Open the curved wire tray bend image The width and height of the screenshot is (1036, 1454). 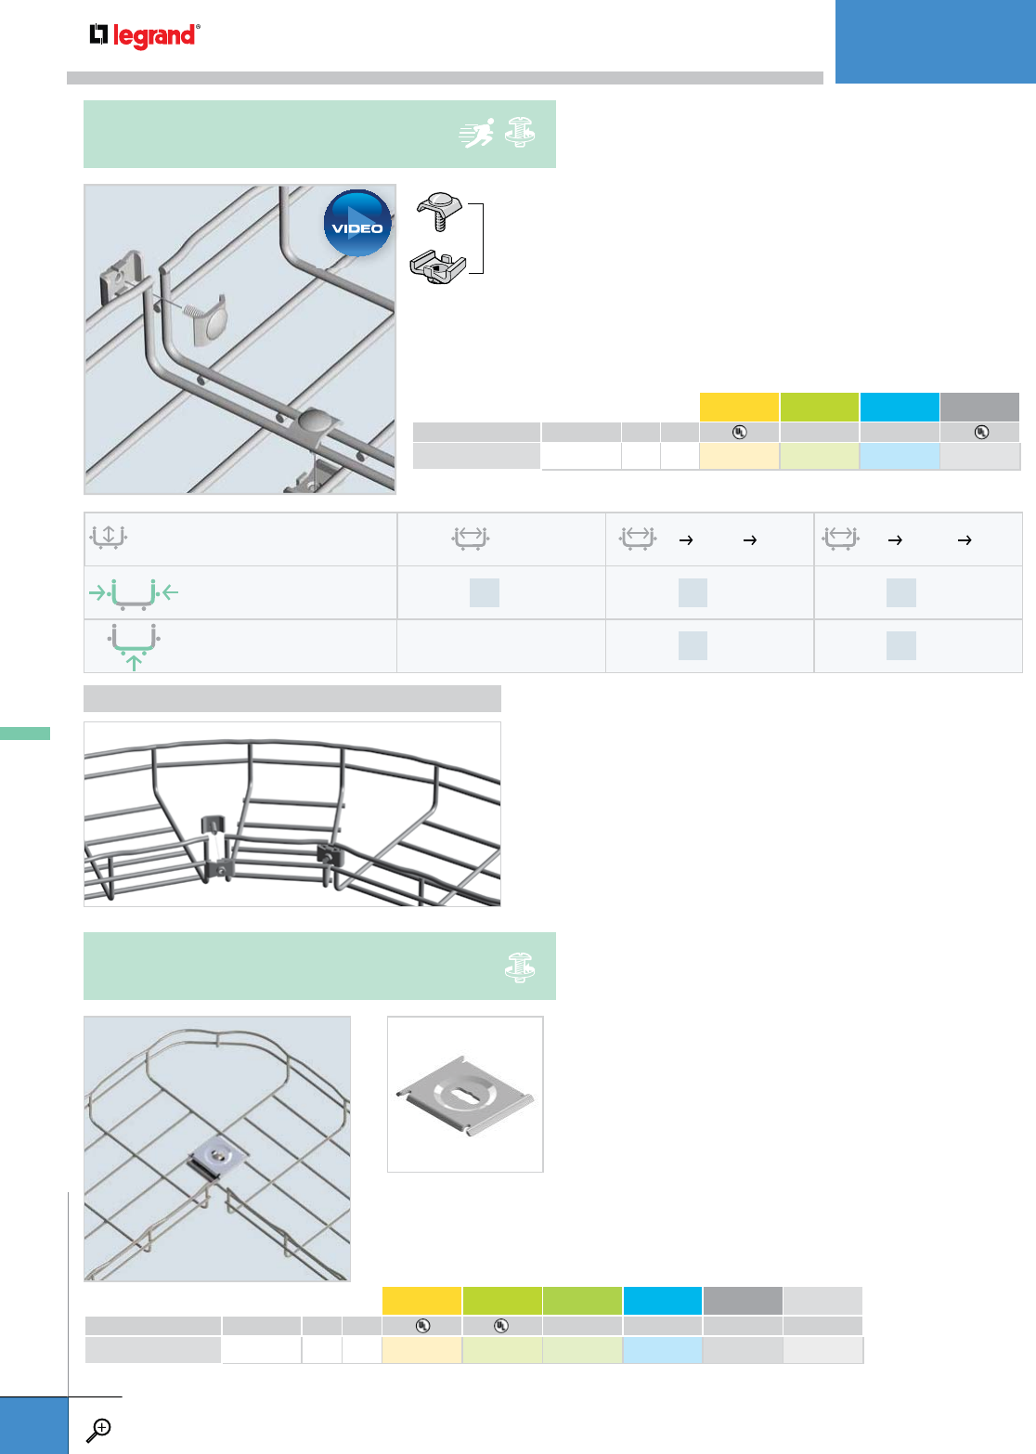(x=292, y=814)
